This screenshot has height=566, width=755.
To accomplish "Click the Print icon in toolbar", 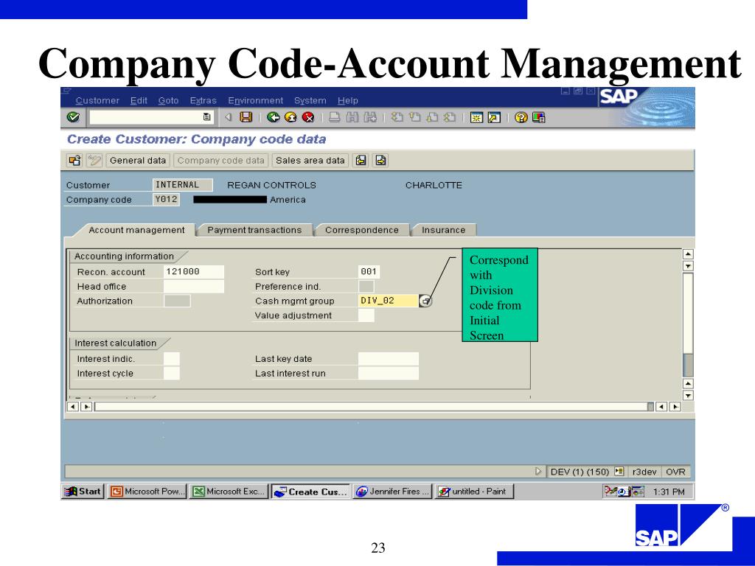I will 335,117.
